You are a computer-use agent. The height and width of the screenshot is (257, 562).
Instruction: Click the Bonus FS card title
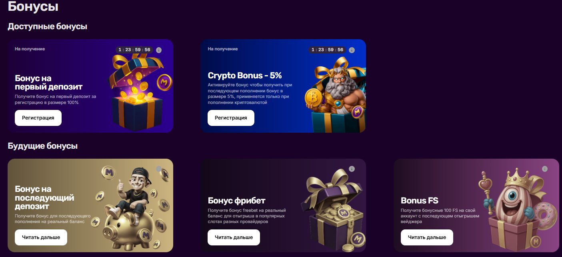tap(420, 200)
